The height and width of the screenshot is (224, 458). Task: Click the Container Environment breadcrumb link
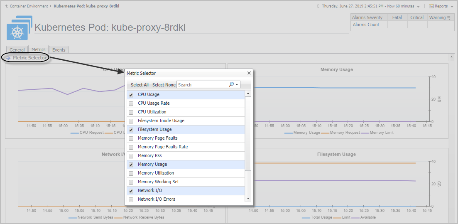click(29, 6)
